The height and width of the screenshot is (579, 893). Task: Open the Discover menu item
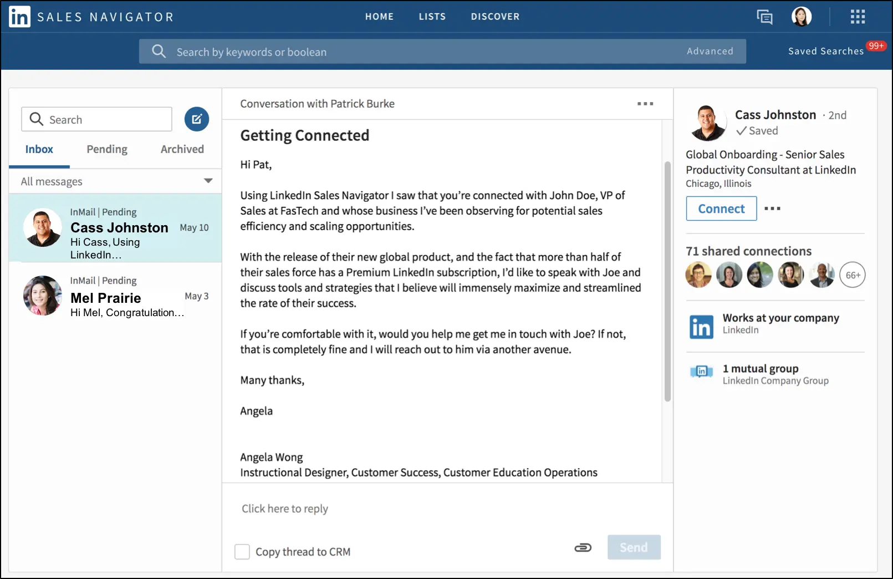tap(495, 16)
